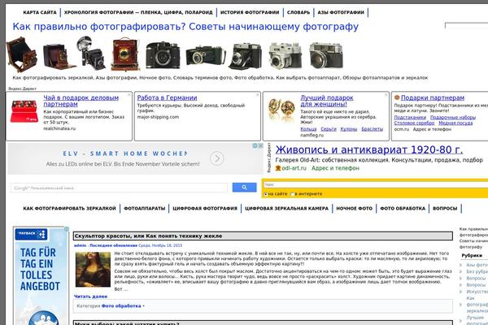Focus the Google custom search input field
The image size is (488, 325).
(x=122, y=188)
